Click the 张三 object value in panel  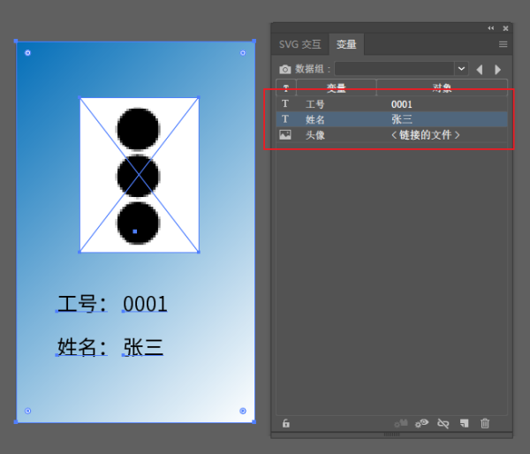[402, 119]
